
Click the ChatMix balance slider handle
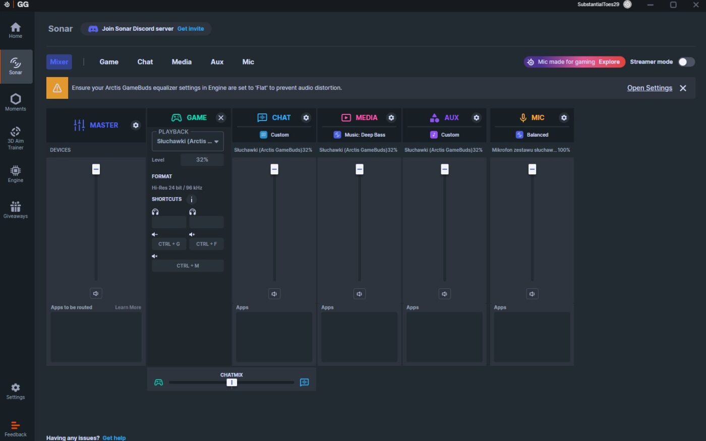231,383
